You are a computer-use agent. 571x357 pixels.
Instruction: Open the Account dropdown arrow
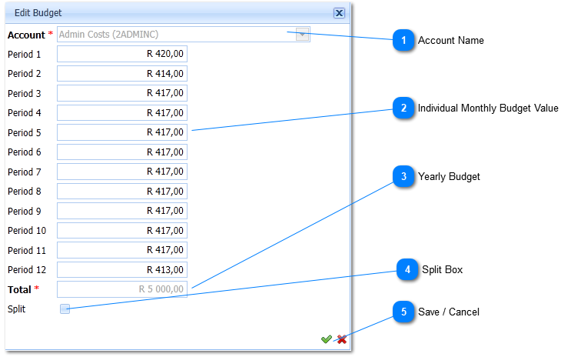coord(302,35)
